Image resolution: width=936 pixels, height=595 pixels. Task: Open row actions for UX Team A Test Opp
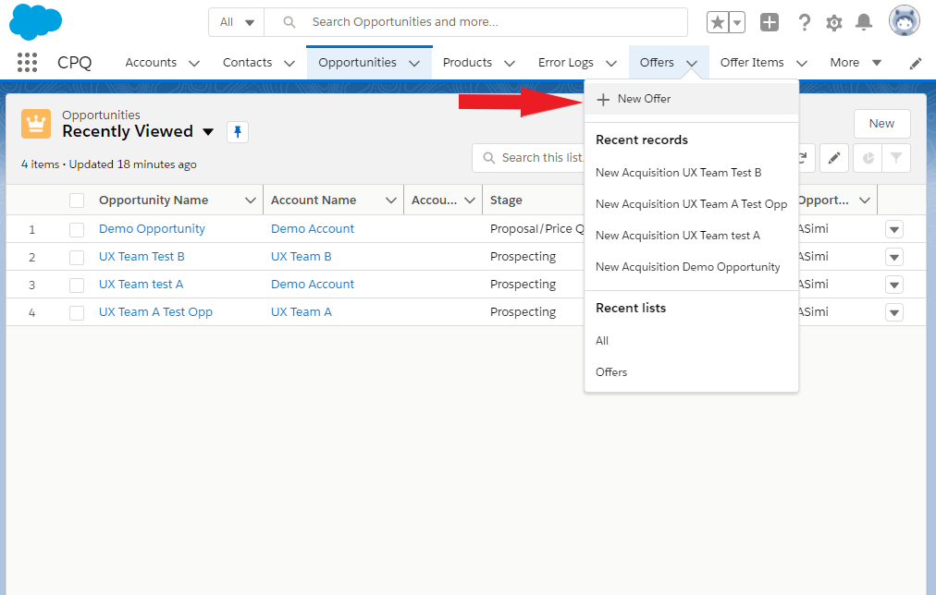(x=894, y=313)
